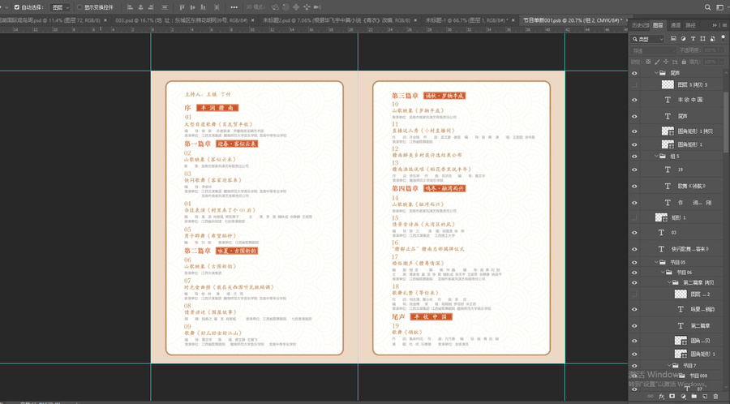The height and width of the screenshot is (404, 730).
Task: Switch to the 未标题-1 document tab
Action: [x=466, y=20]
